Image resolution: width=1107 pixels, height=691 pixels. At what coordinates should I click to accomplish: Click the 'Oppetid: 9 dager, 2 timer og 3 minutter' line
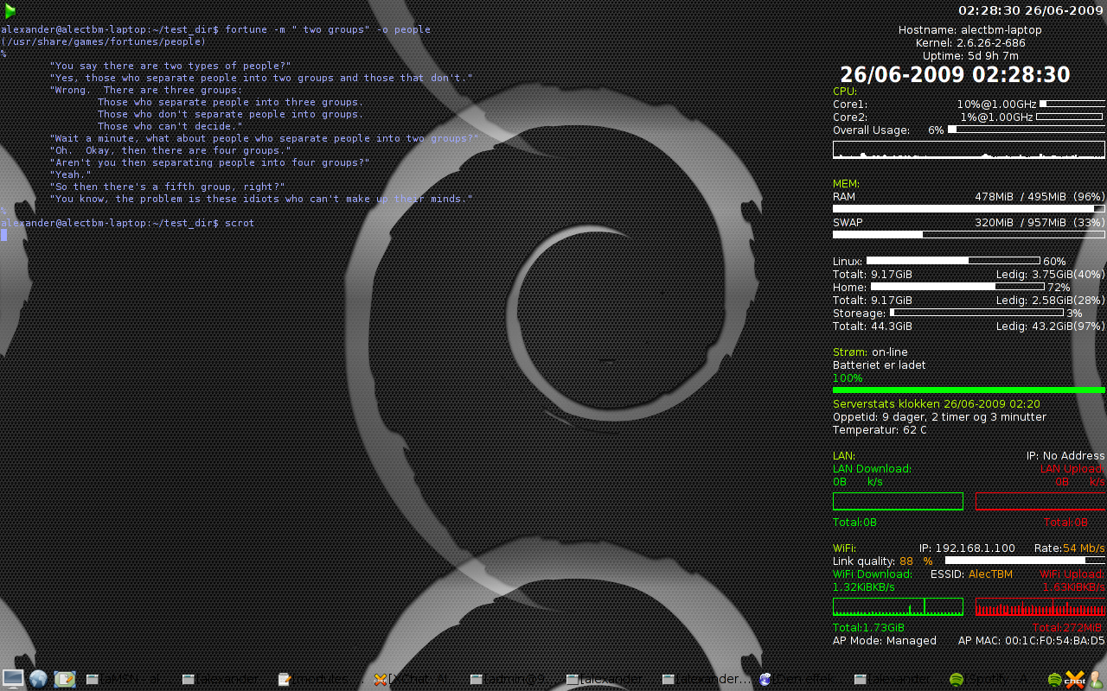coord(939,417)
